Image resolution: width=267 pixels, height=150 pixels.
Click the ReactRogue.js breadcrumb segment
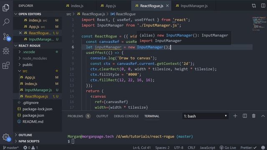coord(91,14)
